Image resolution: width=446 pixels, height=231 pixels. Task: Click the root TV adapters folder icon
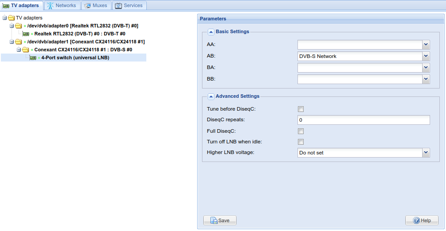pyautogui.click(x=11, y=18)
